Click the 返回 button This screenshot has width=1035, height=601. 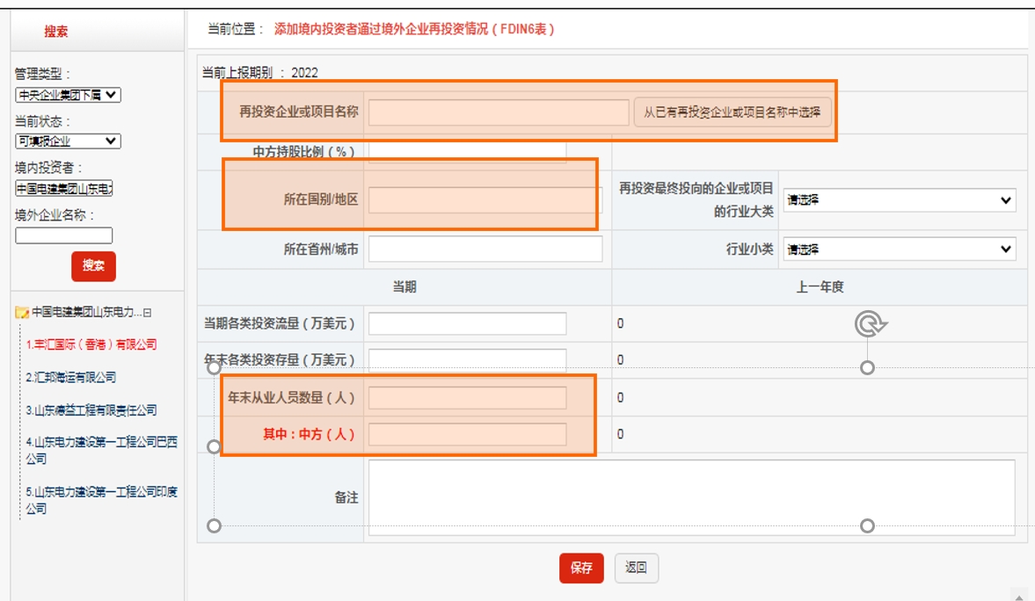click(x=636, y=568)
